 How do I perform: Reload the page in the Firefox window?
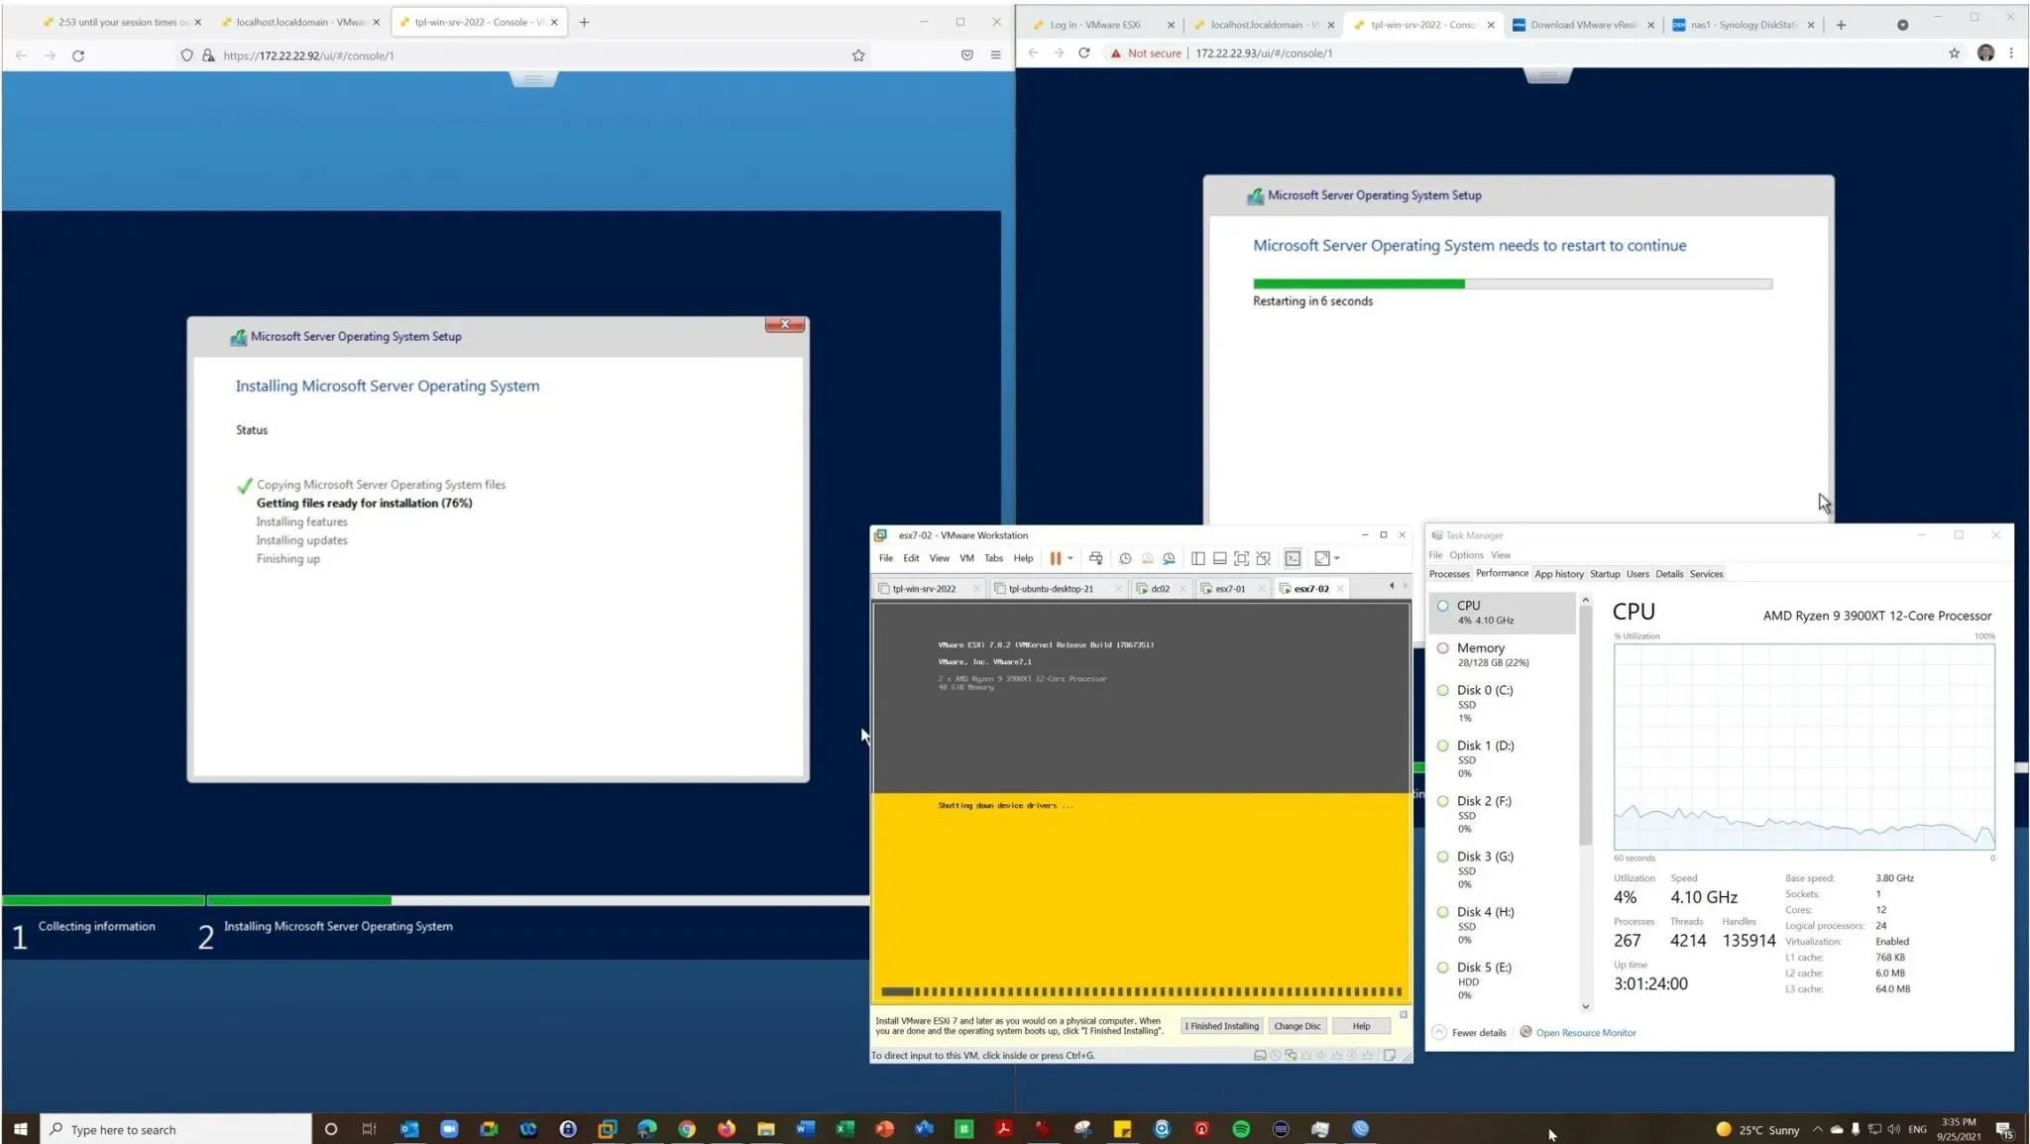tap(78, 56)
